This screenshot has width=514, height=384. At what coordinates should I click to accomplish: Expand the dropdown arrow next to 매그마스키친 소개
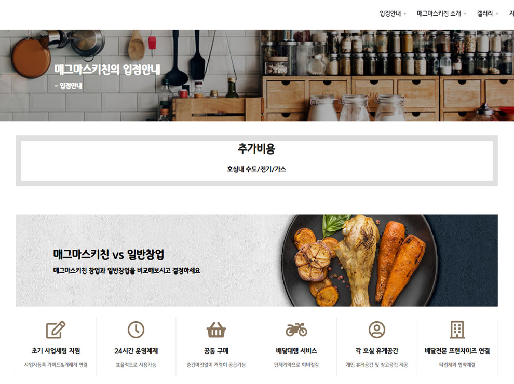pyautogui.click(x=465, y=14)
